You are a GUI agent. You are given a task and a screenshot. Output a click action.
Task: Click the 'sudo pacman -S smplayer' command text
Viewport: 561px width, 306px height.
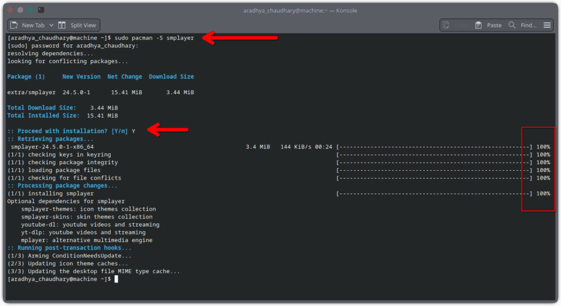click(154, 38)
